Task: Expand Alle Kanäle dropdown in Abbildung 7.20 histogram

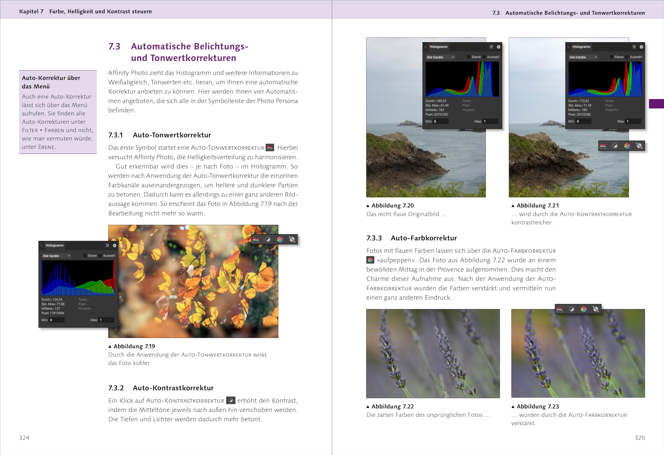Action: [x=440, y=57]
